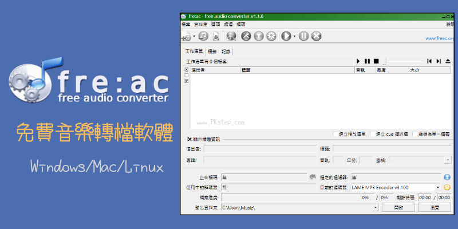Sort by the 大小 size column header
This screenshot has height=229, width=458.
pos(430,70)
